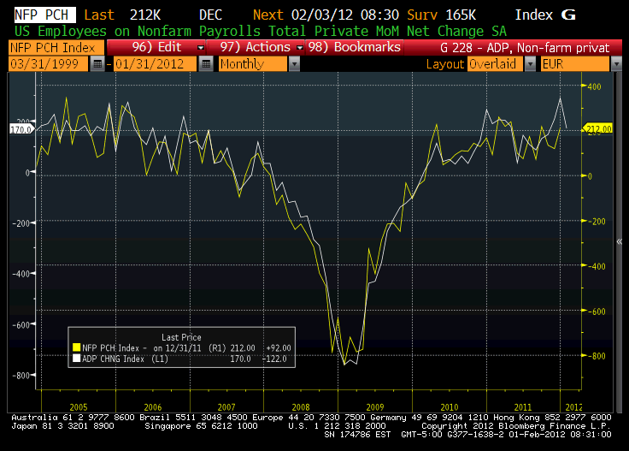Click the Layout label
Image resolution: width=629 pixels, height=451 pixels.
coord(445,64)
